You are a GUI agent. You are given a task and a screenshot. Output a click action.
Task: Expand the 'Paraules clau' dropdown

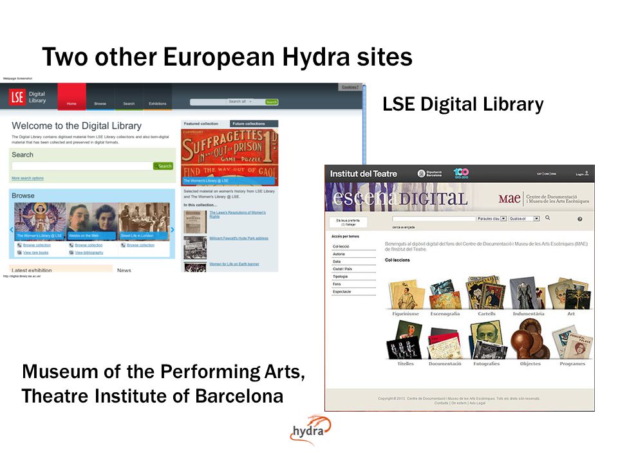(491, 219)
